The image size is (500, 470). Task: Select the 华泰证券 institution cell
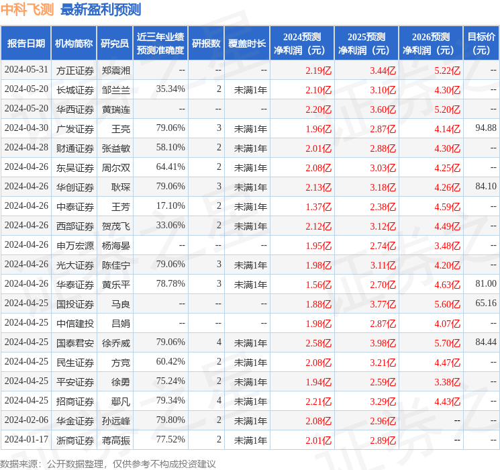75,285
